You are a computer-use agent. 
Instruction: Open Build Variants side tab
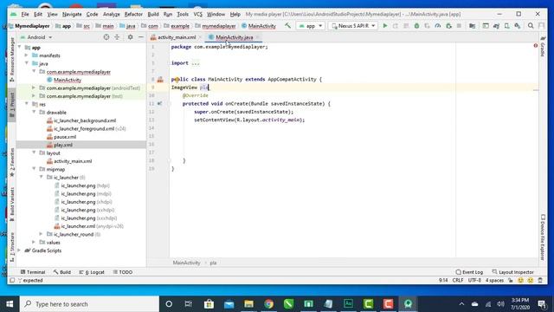point(11,205)
